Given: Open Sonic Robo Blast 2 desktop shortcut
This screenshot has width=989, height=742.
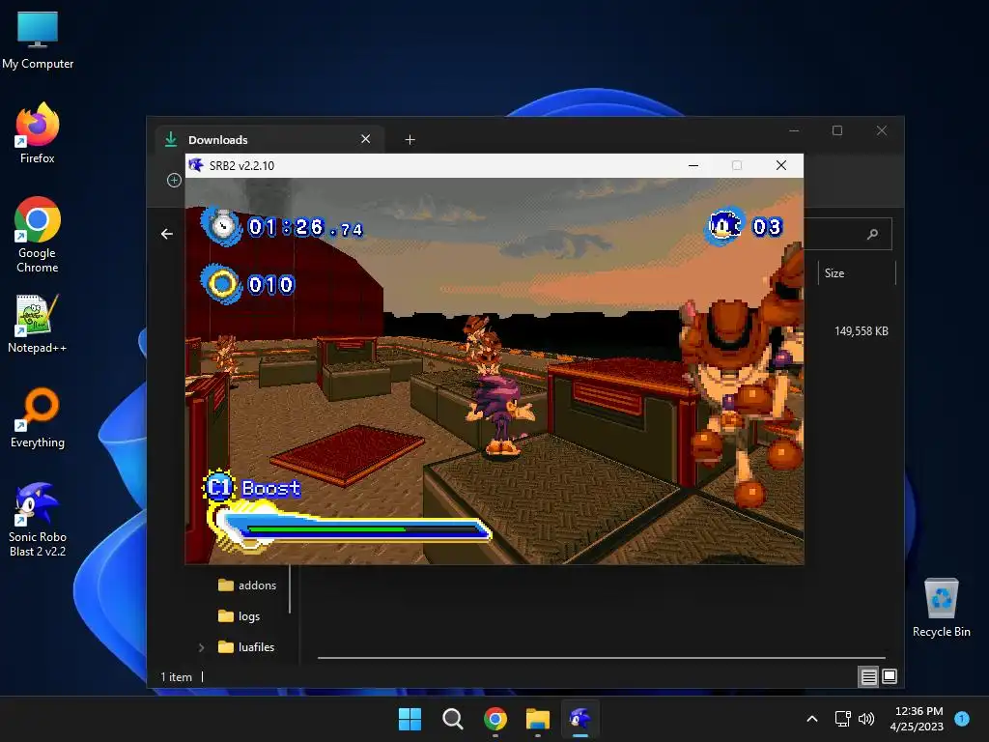Looking at the screenshot, I should [38, 520].
